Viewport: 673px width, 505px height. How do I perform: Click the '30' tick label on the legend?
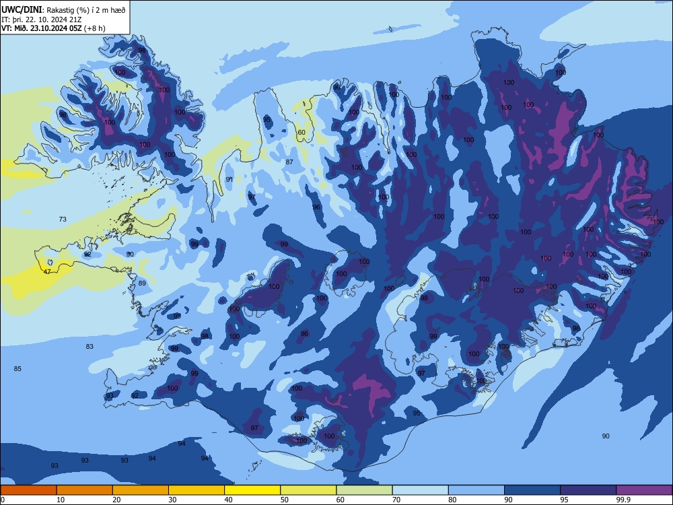pos(172,500)
